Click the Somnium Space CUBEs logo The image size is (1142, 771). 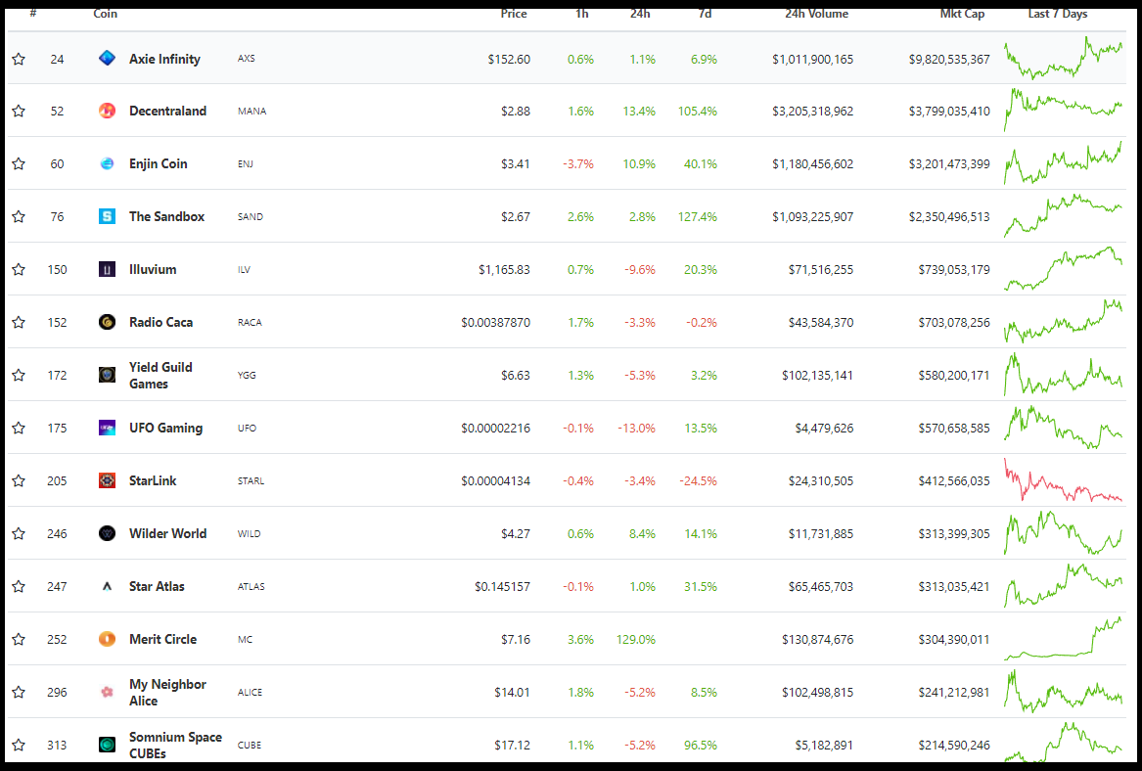coord(107,745)
